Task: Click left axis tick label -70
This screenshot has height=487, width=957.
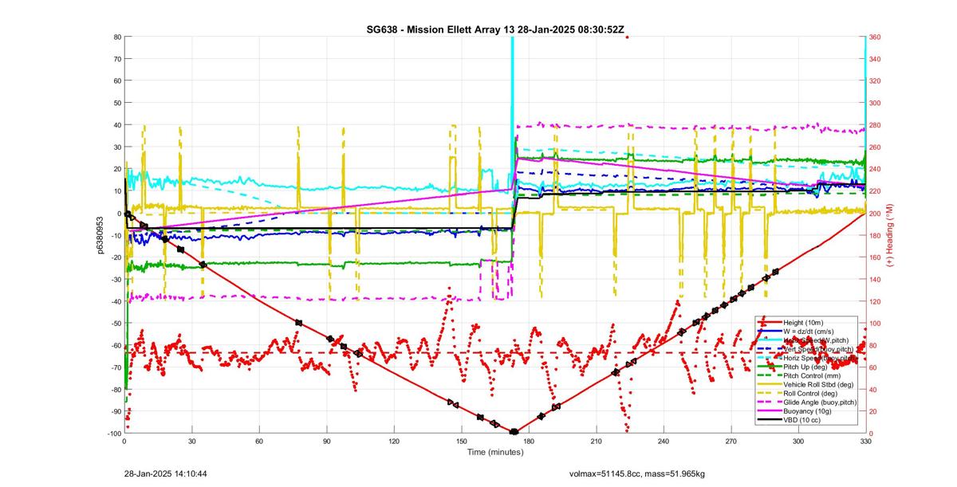Action: click(x=115, y=367)
